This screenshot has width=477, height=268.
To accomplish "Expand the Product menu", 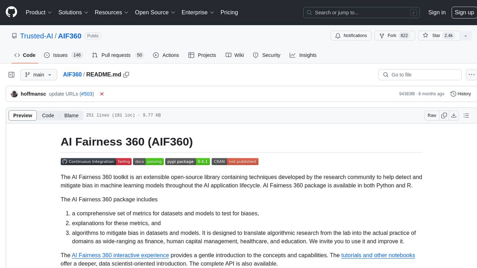I will tap(39, 12).
